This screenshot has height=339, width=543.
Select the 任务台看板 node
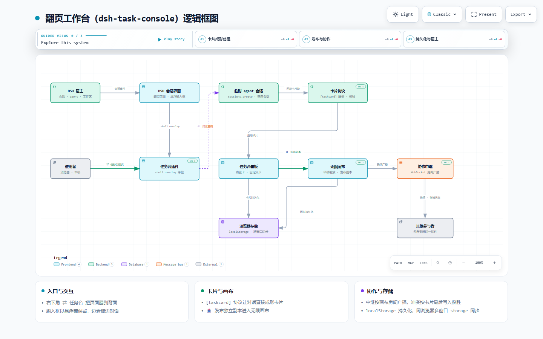(x=248, y=169)
